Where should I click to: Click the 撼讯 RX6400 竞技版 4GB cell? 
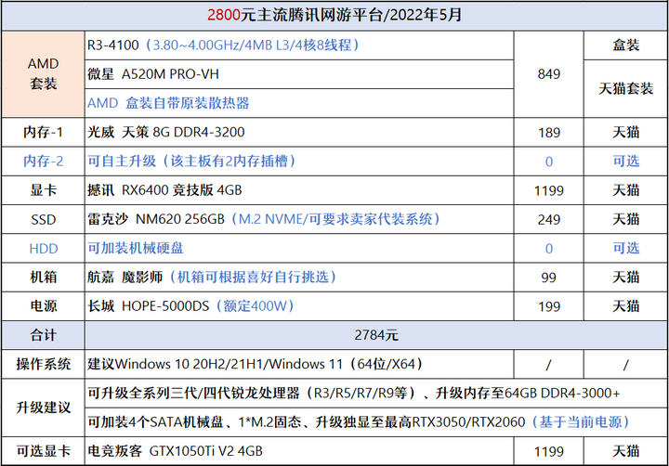pos(299,190)
